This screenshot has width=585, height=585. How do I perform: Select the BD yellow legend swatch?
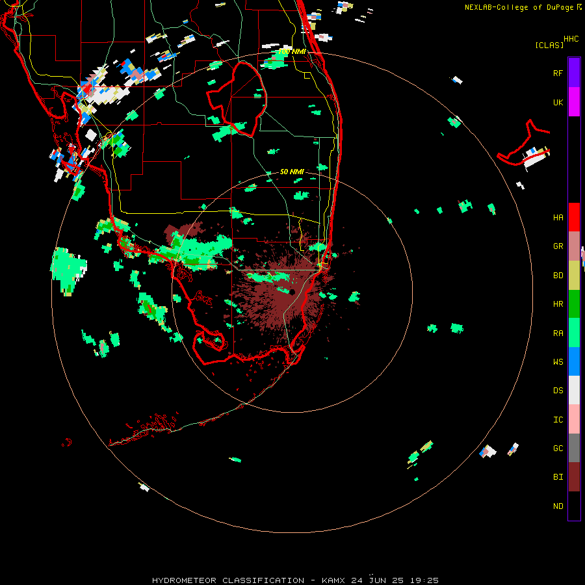(574, 276)
